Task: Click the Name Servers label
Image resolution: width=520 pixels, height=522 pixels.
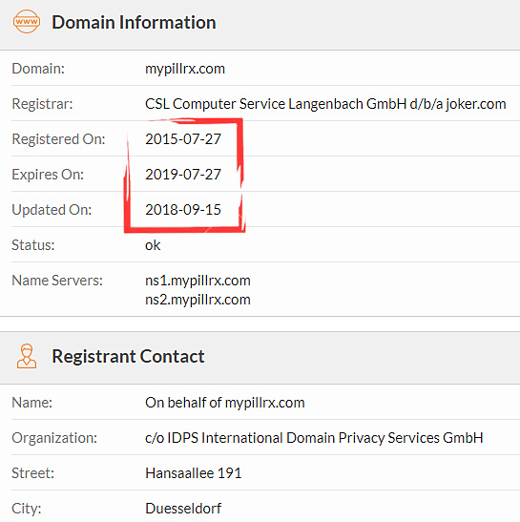Action: click(57, 281)
